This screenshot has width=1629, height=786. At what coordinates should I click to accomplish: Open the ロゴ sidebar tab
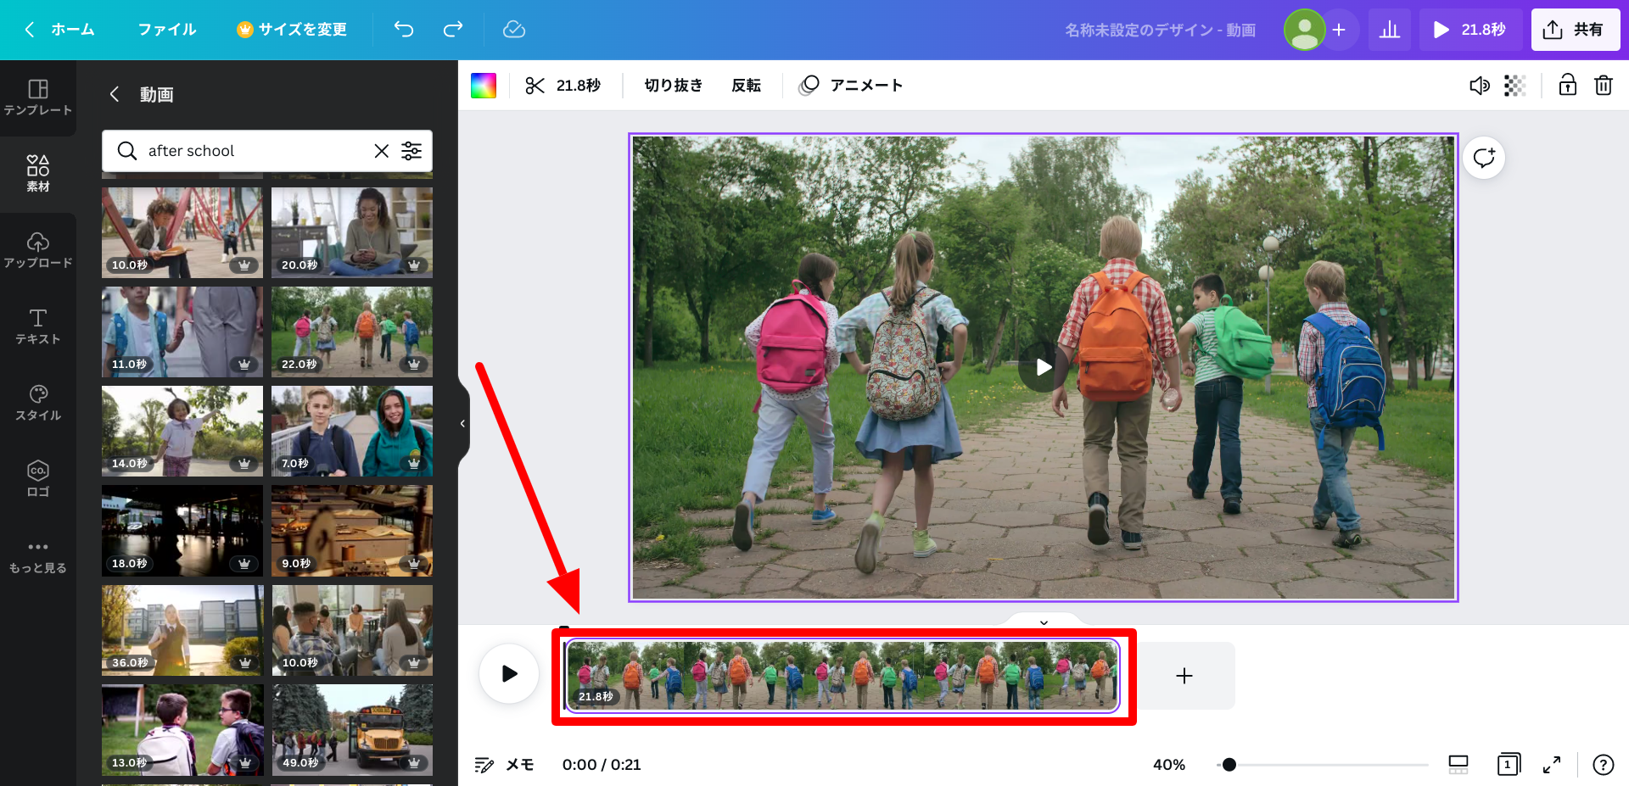point(38,479)
